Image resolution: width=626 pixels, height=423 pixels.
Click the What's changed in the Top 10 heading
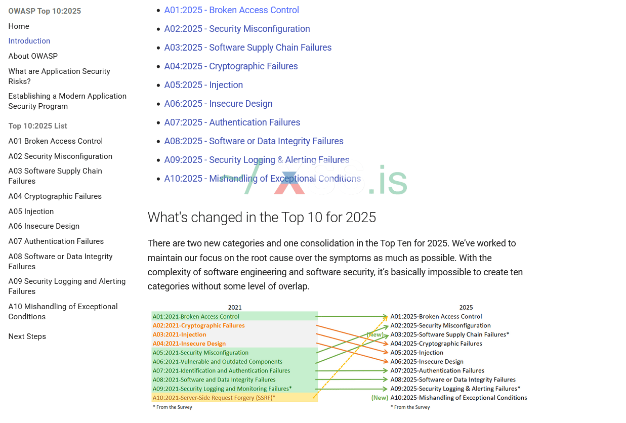tap(262, 218)
